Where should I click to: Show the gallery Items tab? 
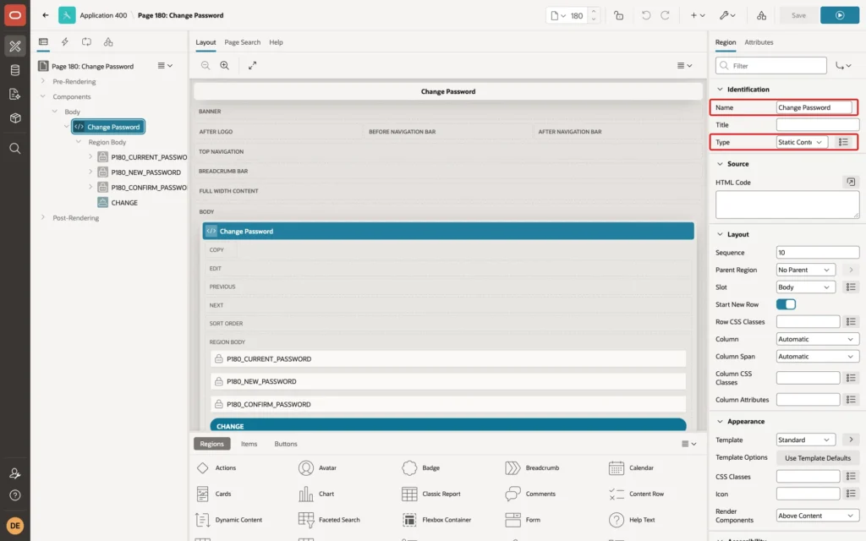pos(249,444)
